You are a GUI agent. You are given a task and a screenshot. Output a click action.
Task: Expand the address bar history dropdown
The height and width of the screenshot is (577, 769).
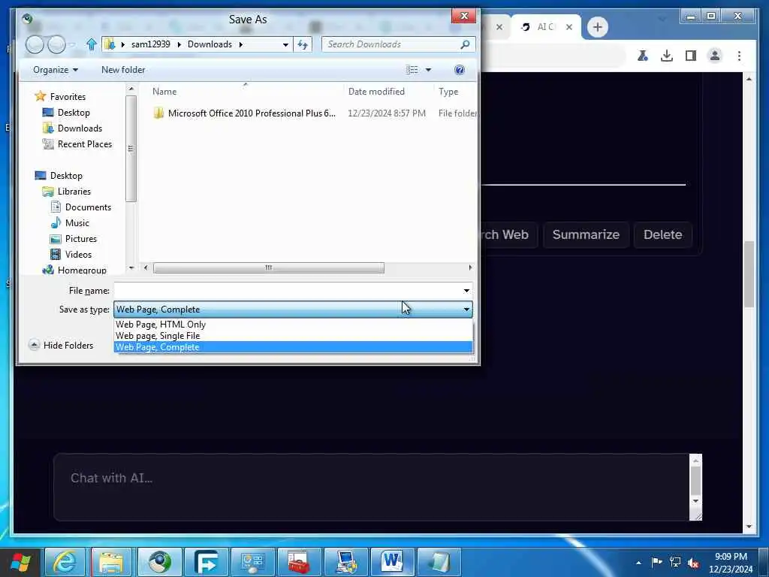click(x=285, y=44)
